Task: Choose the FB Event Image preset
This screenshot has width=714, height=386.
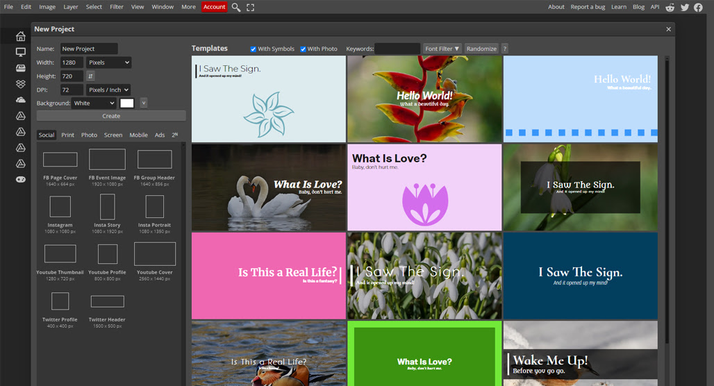Action: pos(107,167)
